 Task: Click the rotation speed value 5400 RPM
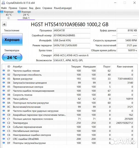click(x=127, y=41)
